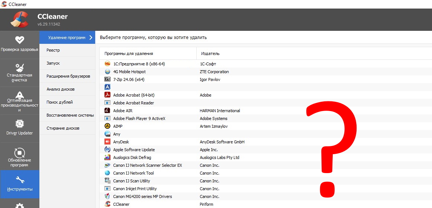Viewport: 432px width, 208px height.
Task: Click the Adobe Acrobat Reader icon
Action: (107, 103)
